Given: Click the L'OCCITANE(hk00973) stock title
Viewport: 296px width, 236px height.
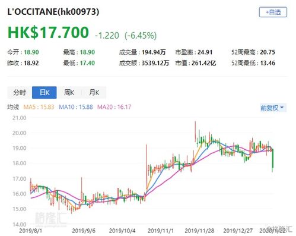Looking at the screenshot, I should point(53,12).
